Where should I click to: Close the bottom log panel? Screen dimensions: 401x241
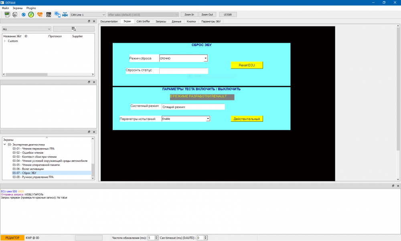[x=398, y=186]
